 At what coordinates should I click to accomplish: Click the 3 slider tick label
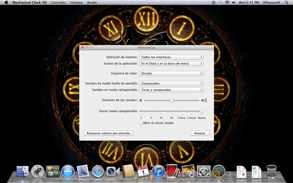141,118
